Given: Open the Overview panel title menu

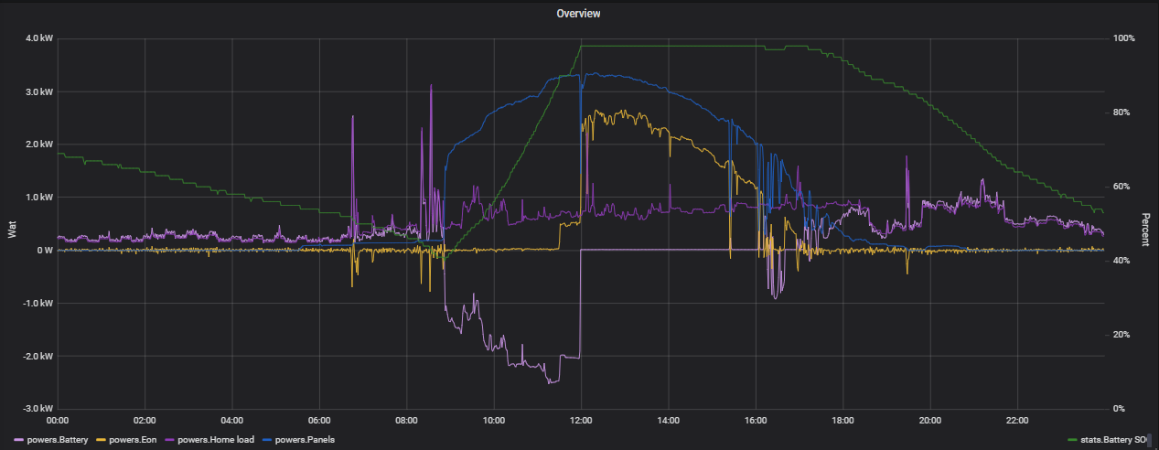Looking at the screenshot, I should (x=578, y=14).
